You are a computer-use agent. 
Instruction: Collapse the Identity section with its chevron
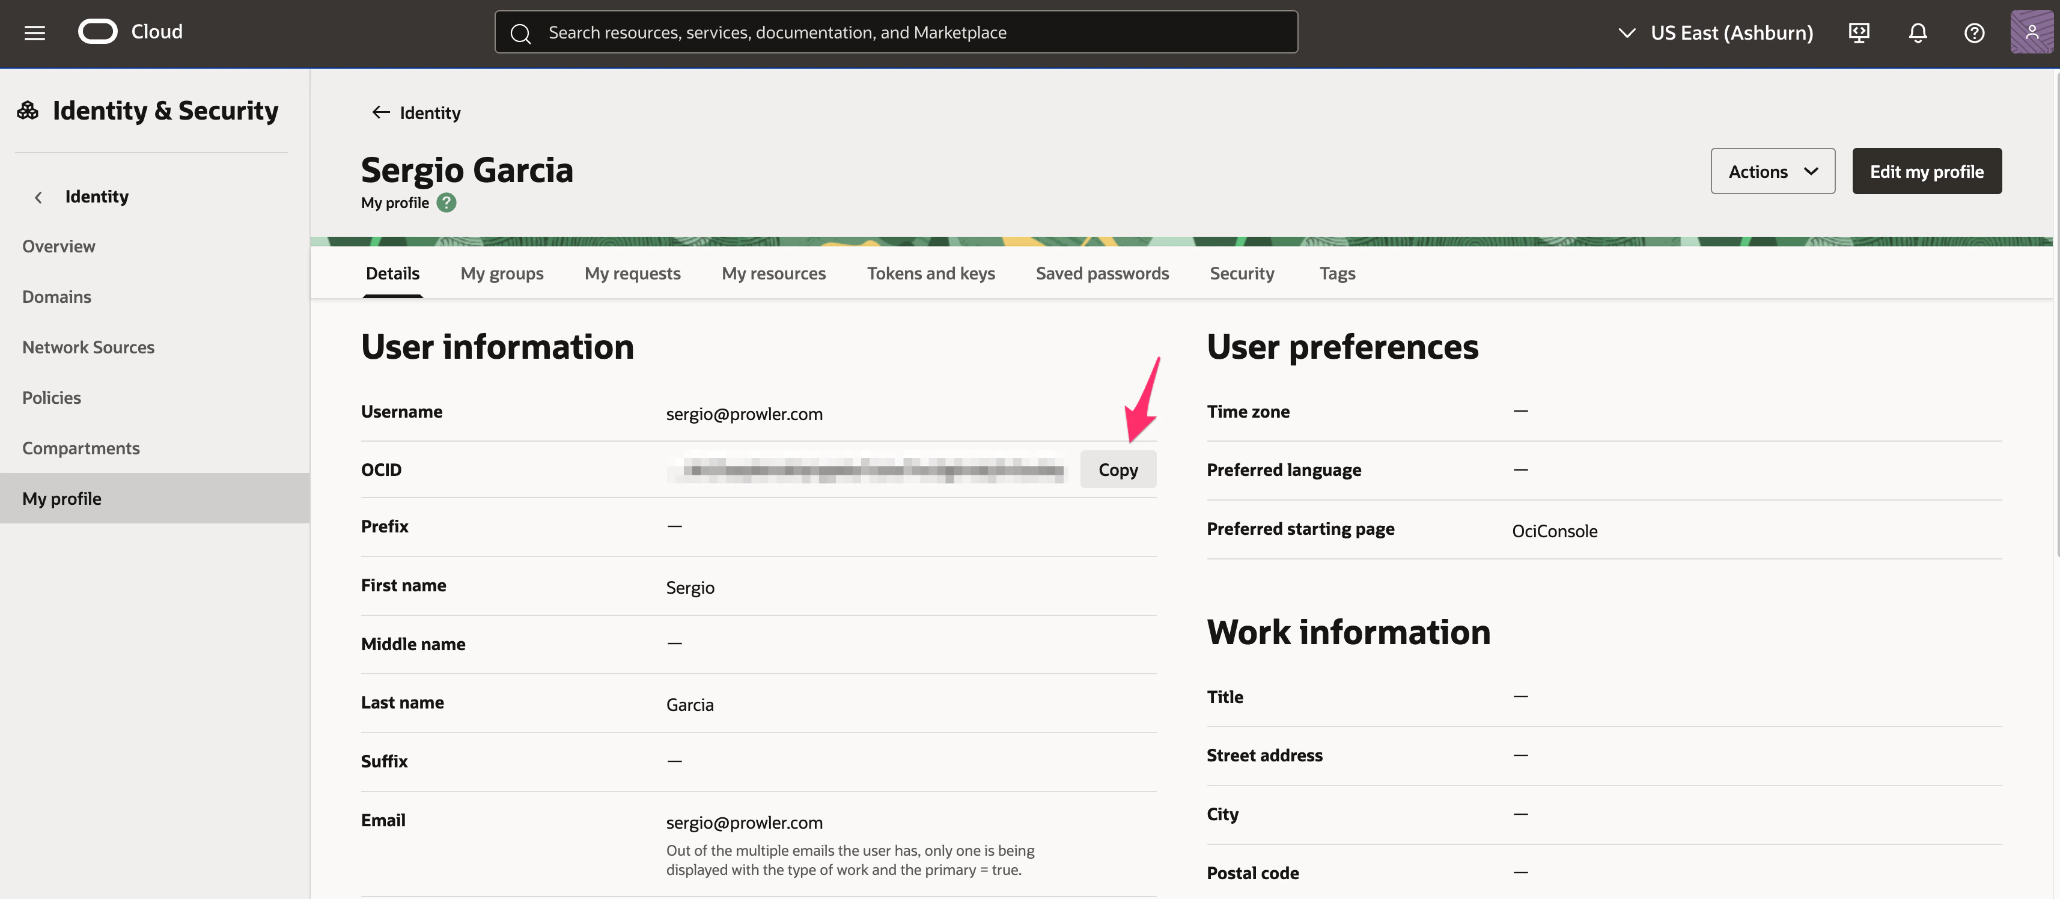coord(38,197)
